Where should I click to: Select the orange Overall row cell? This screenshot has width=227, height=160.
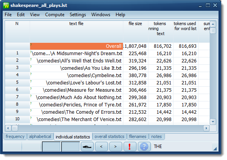click(76, 46)
